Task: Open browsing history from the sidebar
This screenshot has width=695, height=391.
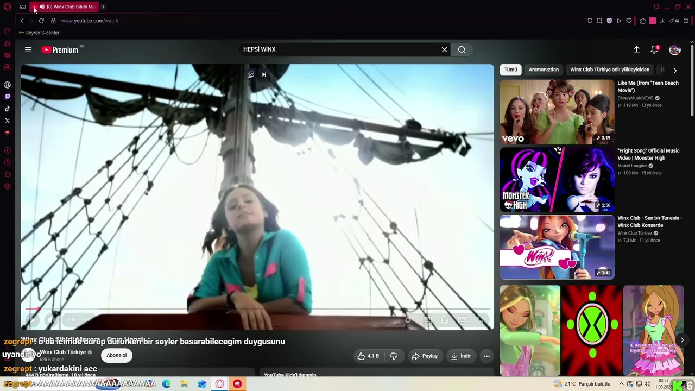Action: click(x=8, y=162)
